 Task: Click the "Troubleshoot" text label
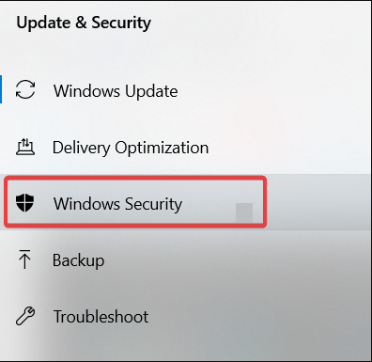point(101,317)
